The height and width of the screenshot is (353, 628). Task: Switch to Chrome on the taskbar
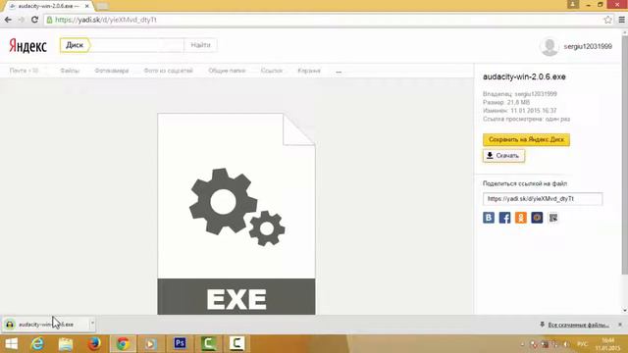pos(123,344)
